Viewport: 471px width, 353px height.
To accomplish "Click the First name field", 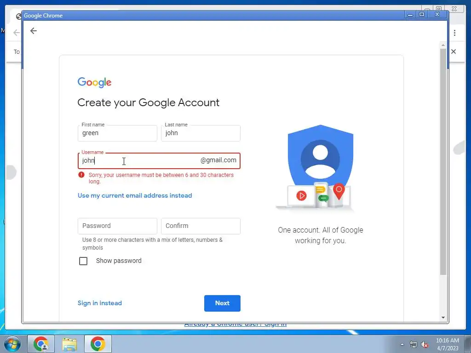I will [117, 133].
